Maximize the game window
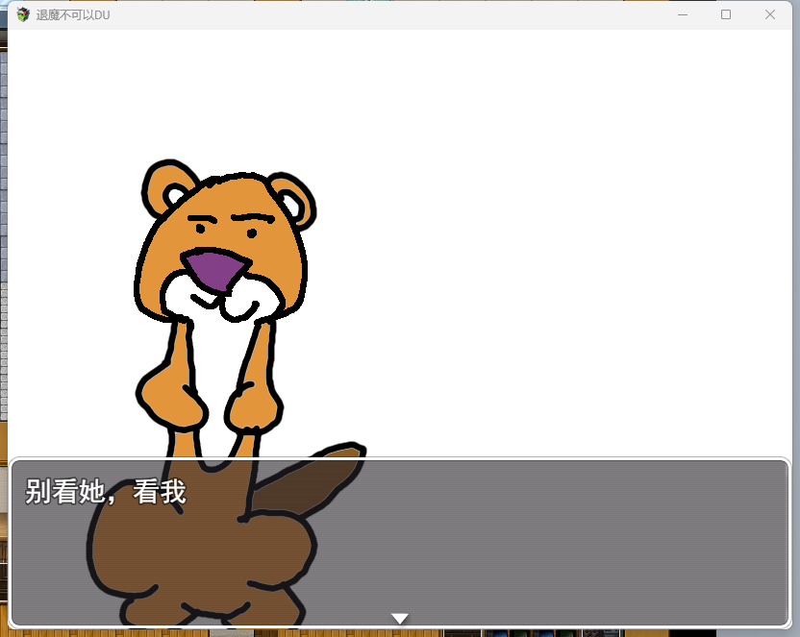The width and height of the screenshot is (800, 637). [x=726, y=14]
